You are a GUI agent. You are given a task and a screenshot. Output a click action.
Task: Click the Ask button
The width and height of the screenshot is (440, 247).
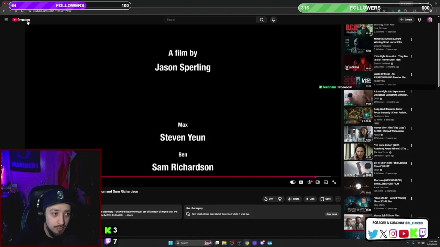[310, 199]
